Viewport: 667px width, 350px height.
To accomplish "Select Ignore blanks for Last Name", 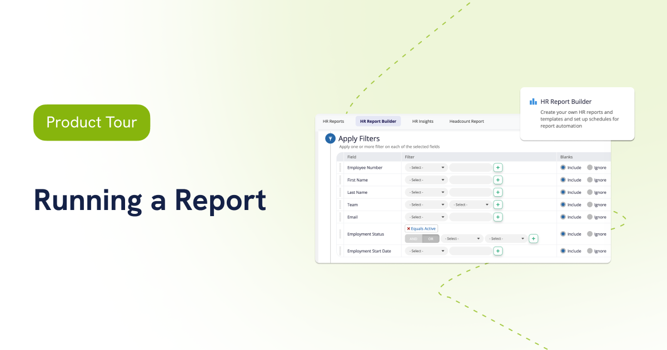I will point(590,192).
